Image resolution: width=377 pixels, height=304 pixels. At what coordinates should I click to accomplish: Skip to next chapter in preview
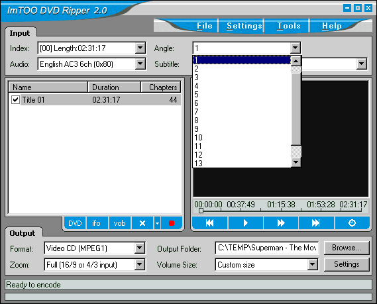(316, 223)
